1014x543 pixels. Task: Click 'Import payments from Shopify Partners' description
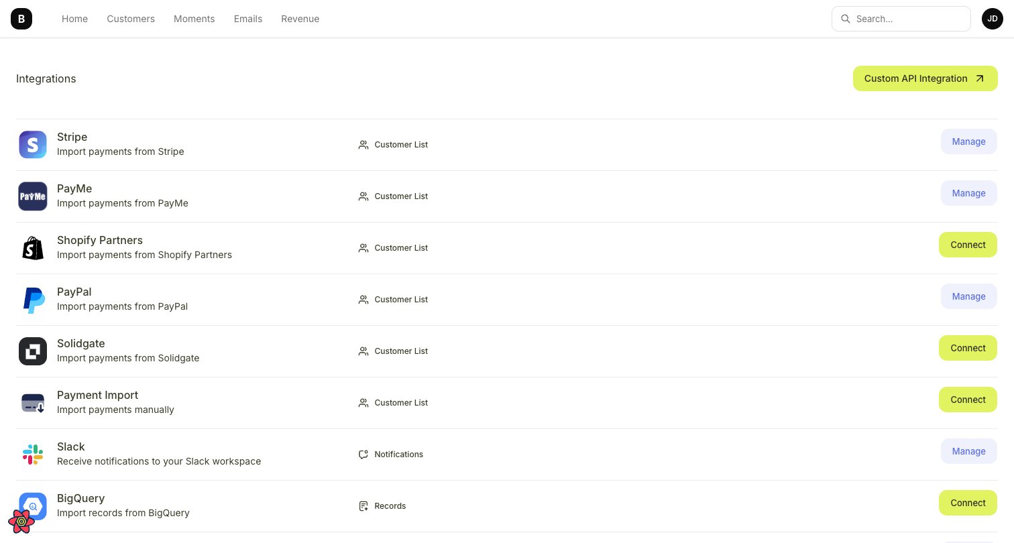(145, 255)
